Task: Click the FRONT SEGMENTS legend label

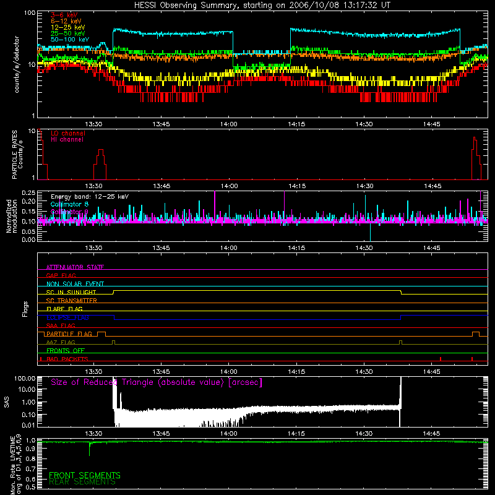Action: [85, 475]
